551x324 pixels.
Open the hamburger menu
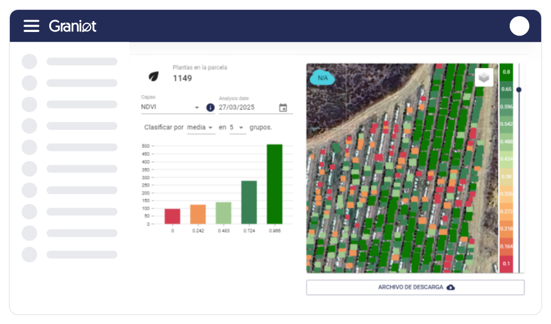click(31, 26)
